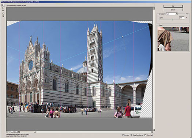Open the Correction dropdown set to Auto

tap(172, 14)
